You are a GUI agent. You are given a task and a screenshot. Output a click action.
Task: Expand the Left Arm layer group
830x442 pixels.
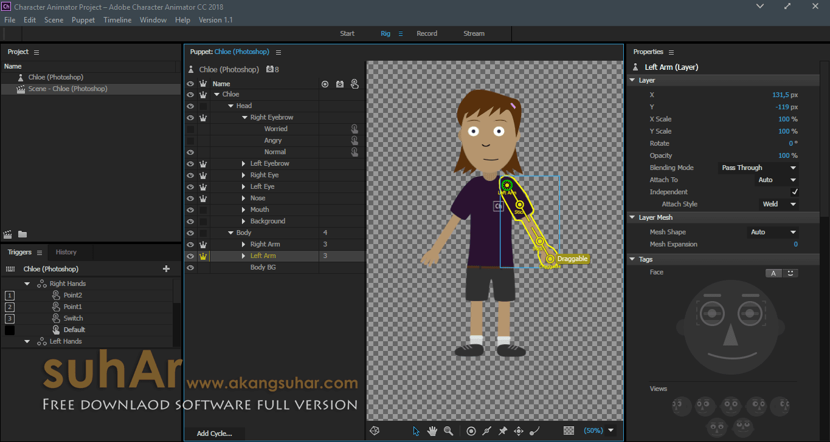[244, 256]
